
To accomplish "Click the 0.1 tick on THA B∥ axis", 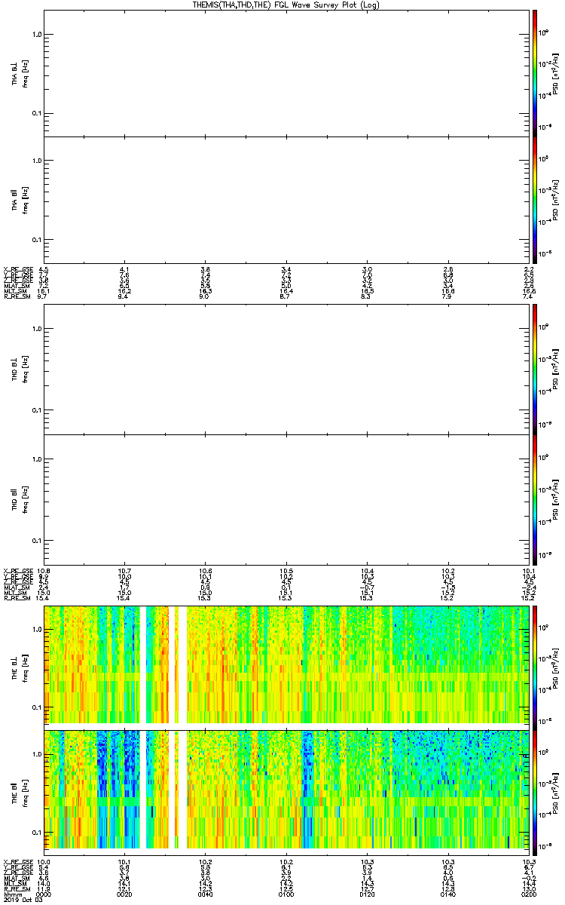I will [36, 240].
